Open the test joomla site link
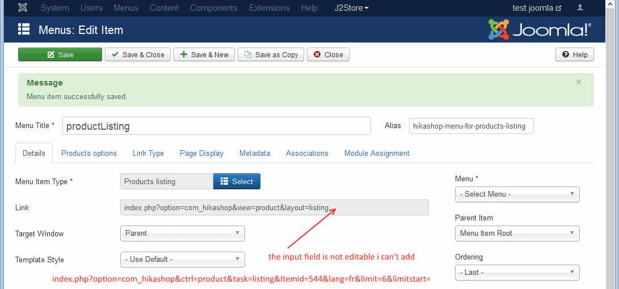 [537, 8]
